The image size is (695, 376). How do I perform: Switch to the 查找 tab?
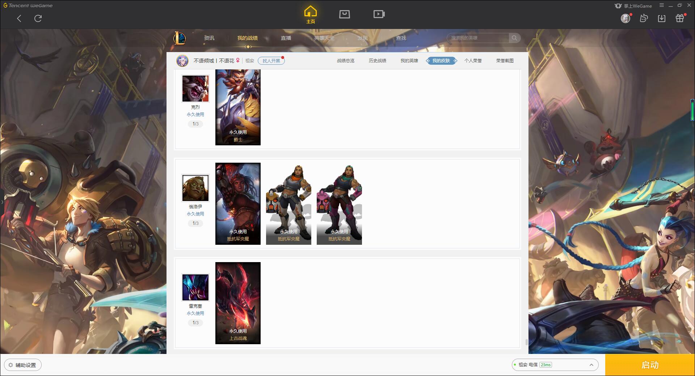click(401, 38)
